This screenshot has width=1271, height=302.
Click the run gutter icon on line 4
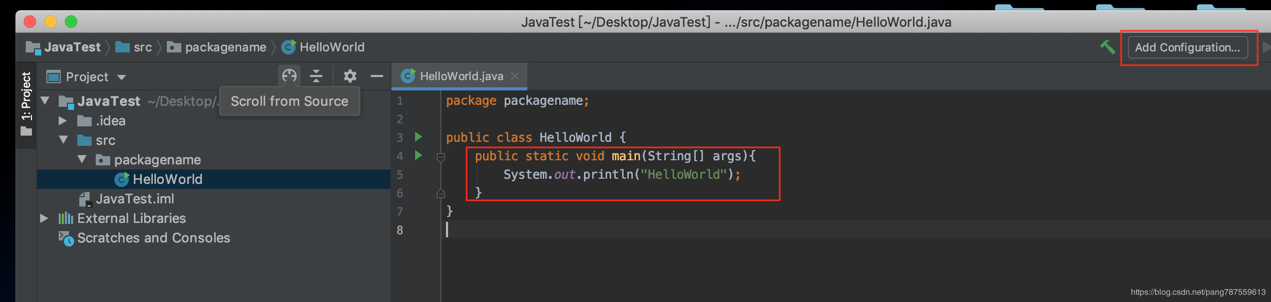419,155
